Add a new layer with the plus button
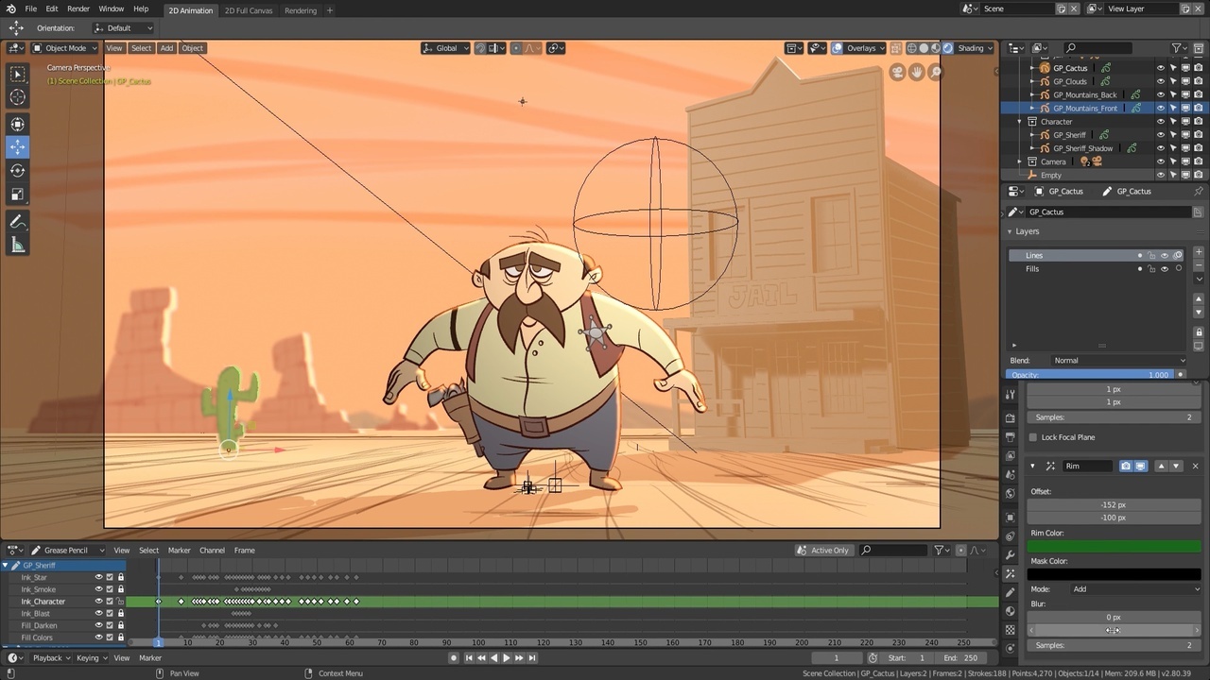The width and height of the screenshot is (1210, 680). [x=1198, y=251]
